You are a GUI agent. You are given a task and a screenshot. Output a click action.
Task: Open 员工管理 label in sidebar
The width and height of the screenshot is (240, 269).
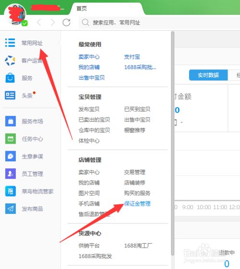point(32,174)
